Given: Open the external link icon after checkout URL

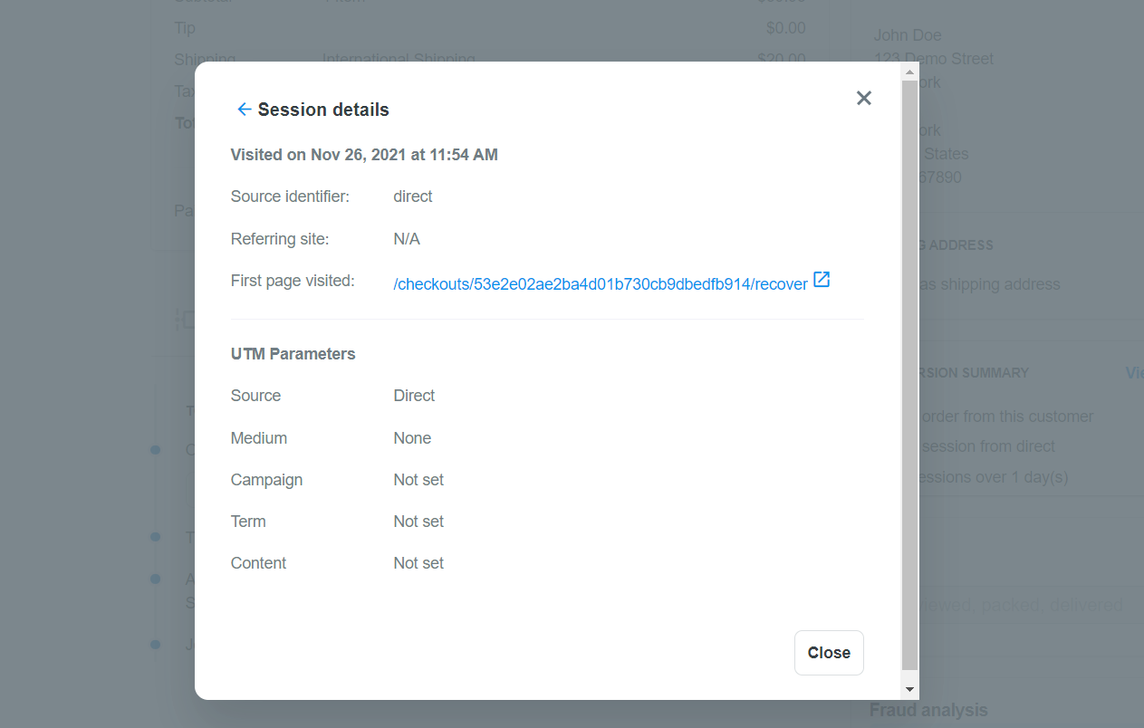Looking at the screenshot, I should coord(822,280).
